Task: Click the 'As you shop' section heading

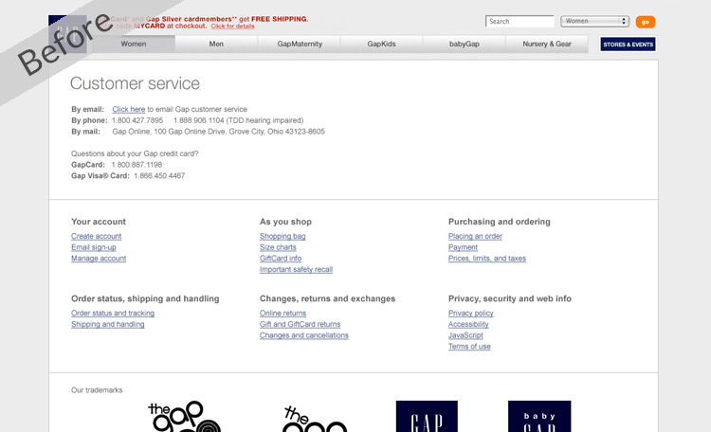Action: tap(285, 222)
